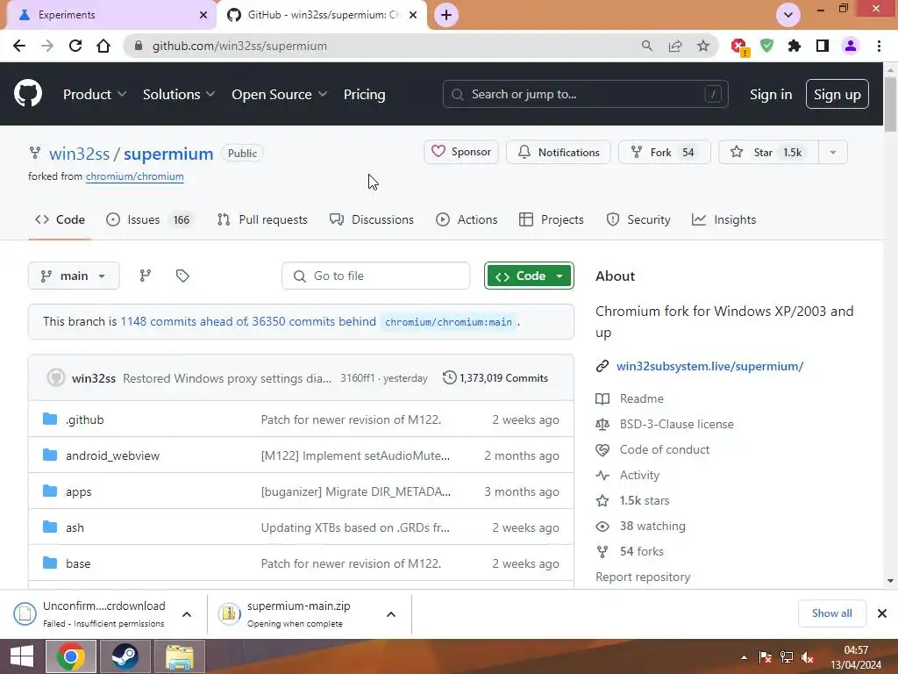The width and height of the screenshot is (898, 674).
Task: Close the downloads bar
Action: click(882, 613)
